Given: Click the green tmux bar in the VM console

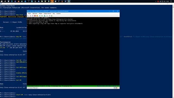Looking at the screenshot, I should click(x=73, y=86).
